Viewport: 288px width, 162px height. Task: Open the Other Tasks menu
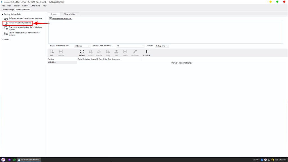tap(35, 6)
